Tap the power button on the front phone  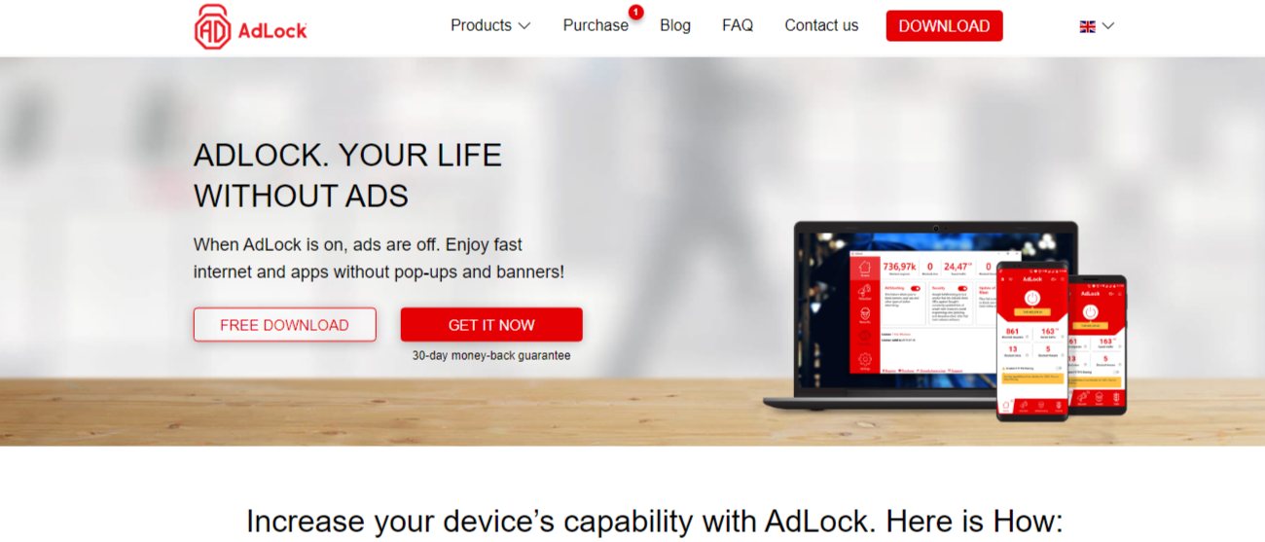pos(1032,298)
